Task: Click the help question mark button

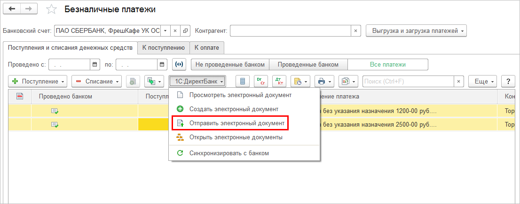Action: click(508, 81)
